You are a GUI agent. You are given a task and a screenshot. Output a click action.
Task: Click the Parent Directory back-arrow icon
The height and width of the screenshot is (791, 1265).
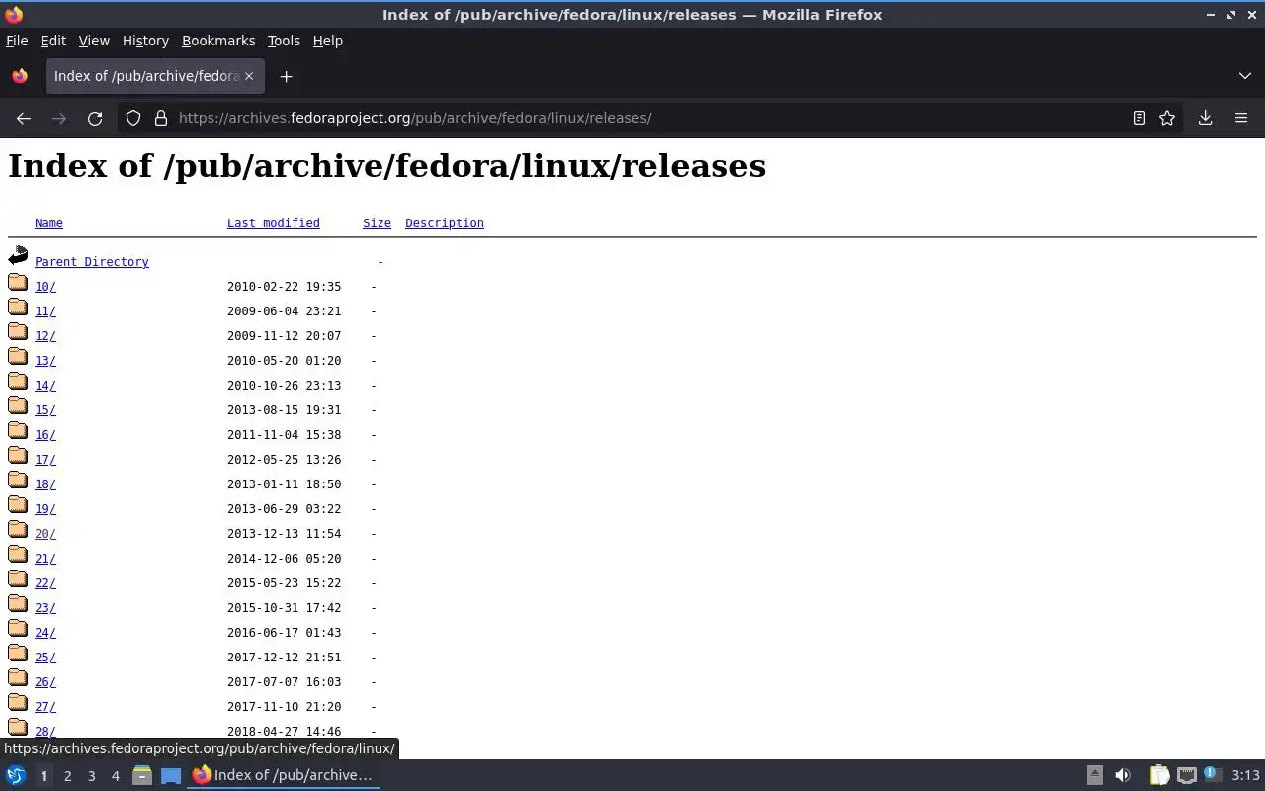(x=18, y=257)
